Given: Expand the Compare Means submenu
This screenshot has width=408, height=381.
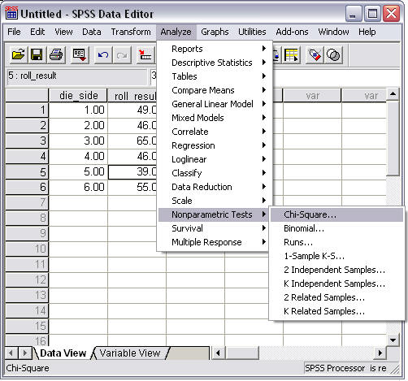Looking at the screenshot, I should (x=215, y=90).
